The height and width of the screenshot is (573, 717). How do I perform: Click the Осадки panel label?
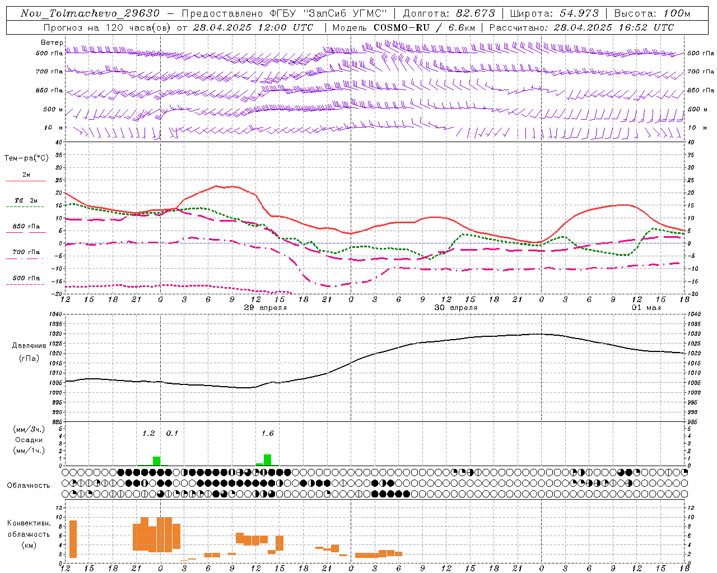click(x=29, y=440)
